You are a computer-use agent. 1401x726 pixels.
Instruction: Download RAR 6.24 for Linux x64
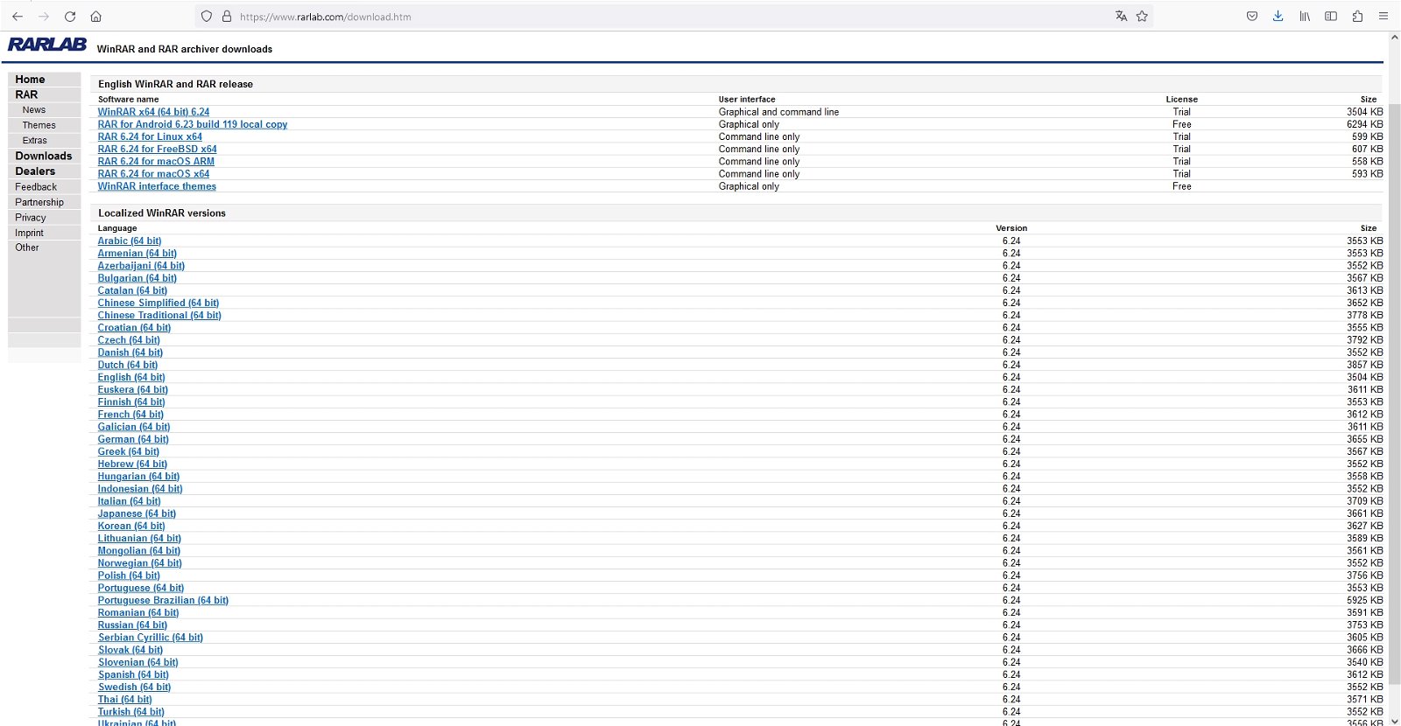pos(150,136)
